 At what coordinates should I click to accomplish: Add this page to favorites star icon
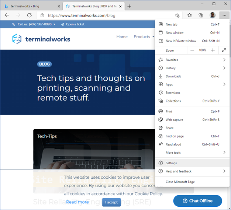(x=177, y=15)
